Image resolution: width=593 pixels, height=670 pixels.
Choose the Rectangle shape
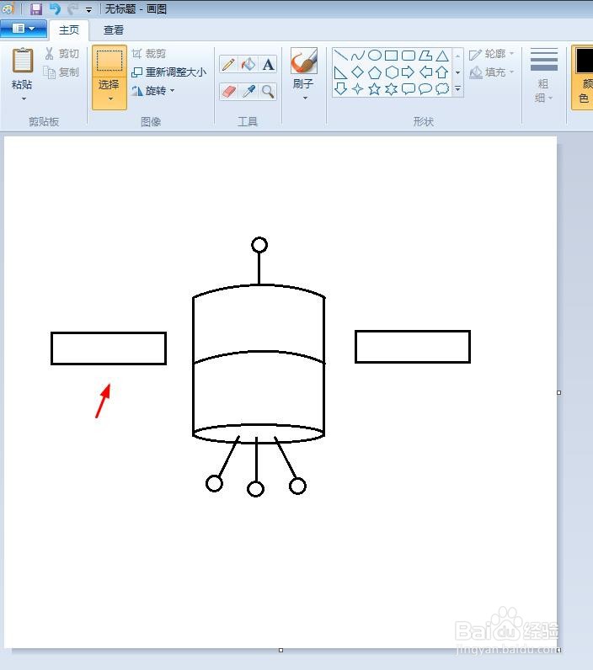point(391,55)
